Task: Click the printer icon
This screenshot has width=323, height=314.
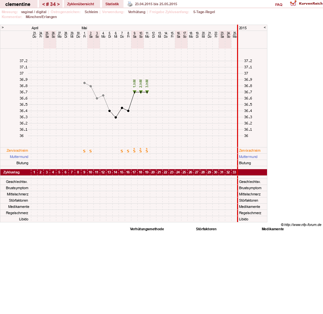Action: tap(130, 4)
